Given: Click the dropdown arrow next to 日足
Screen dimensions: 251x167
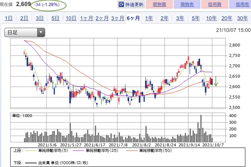Looking at the screenshot, I should 41,33.
